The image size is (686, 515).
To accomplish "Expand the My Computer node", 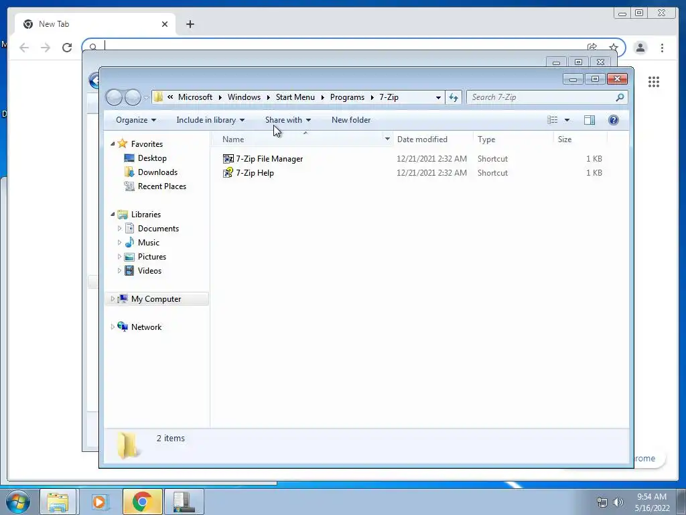I will [113, 298].
